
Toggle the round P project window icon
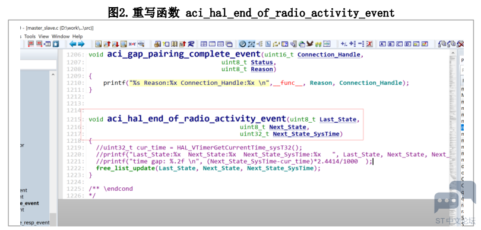pyautogui.click(x=242, y=44)
